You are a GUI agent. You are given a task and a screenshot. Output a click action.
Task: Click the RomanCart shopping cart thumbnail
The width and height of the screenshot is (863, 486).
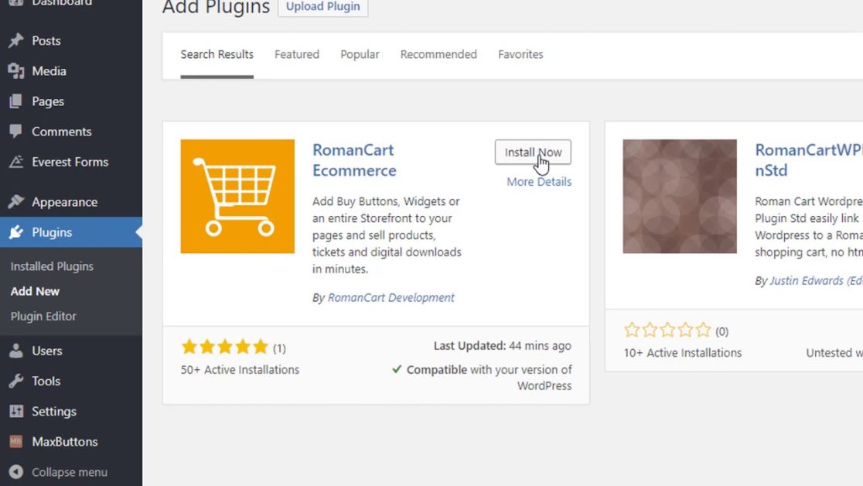pyautogui.click(x=237, y=197)
